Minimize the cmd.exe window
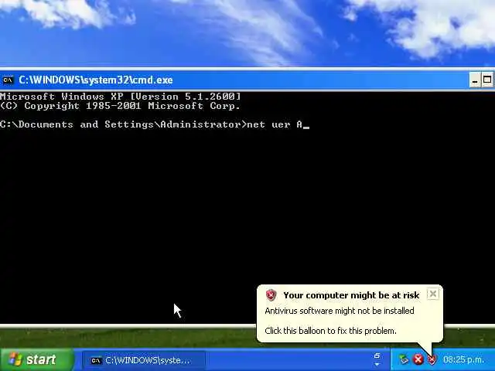Screen dimensions: 495x371 tap(475, 80)
